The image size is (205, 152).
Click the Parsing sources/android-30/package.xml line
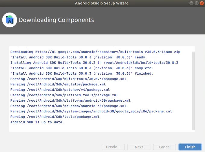(x=68, y=106)
